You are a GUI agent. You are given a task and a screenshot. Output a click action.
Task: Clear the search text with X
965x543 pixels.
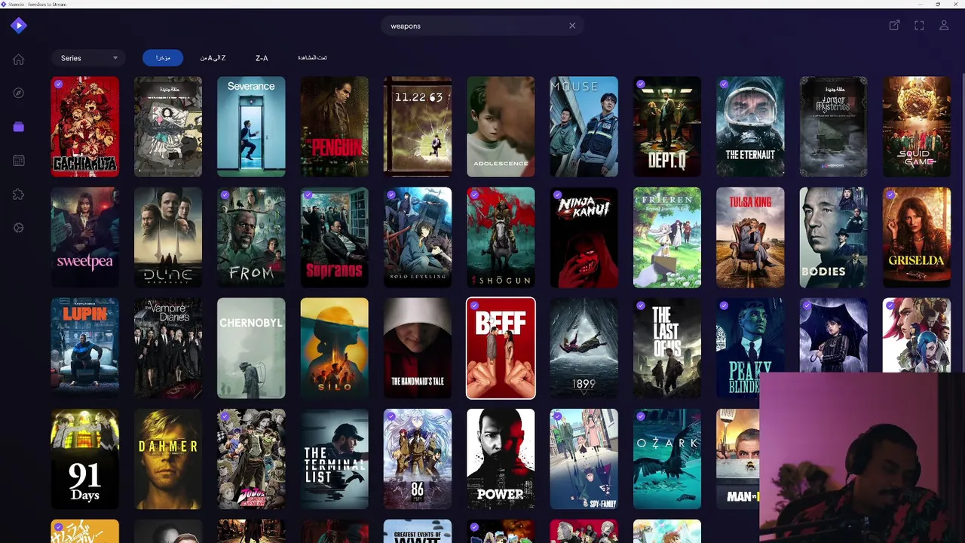pyautogui.click(x=572, y=26)
